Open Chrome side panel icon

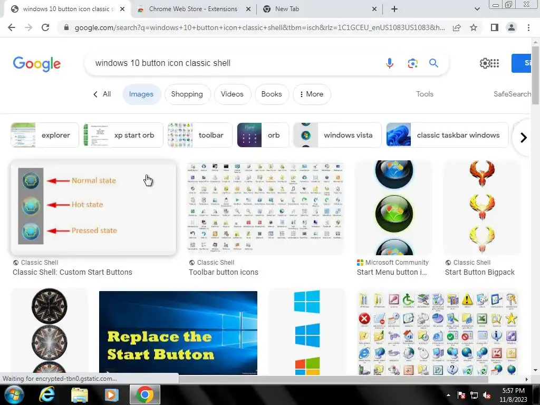coord(495,27)
